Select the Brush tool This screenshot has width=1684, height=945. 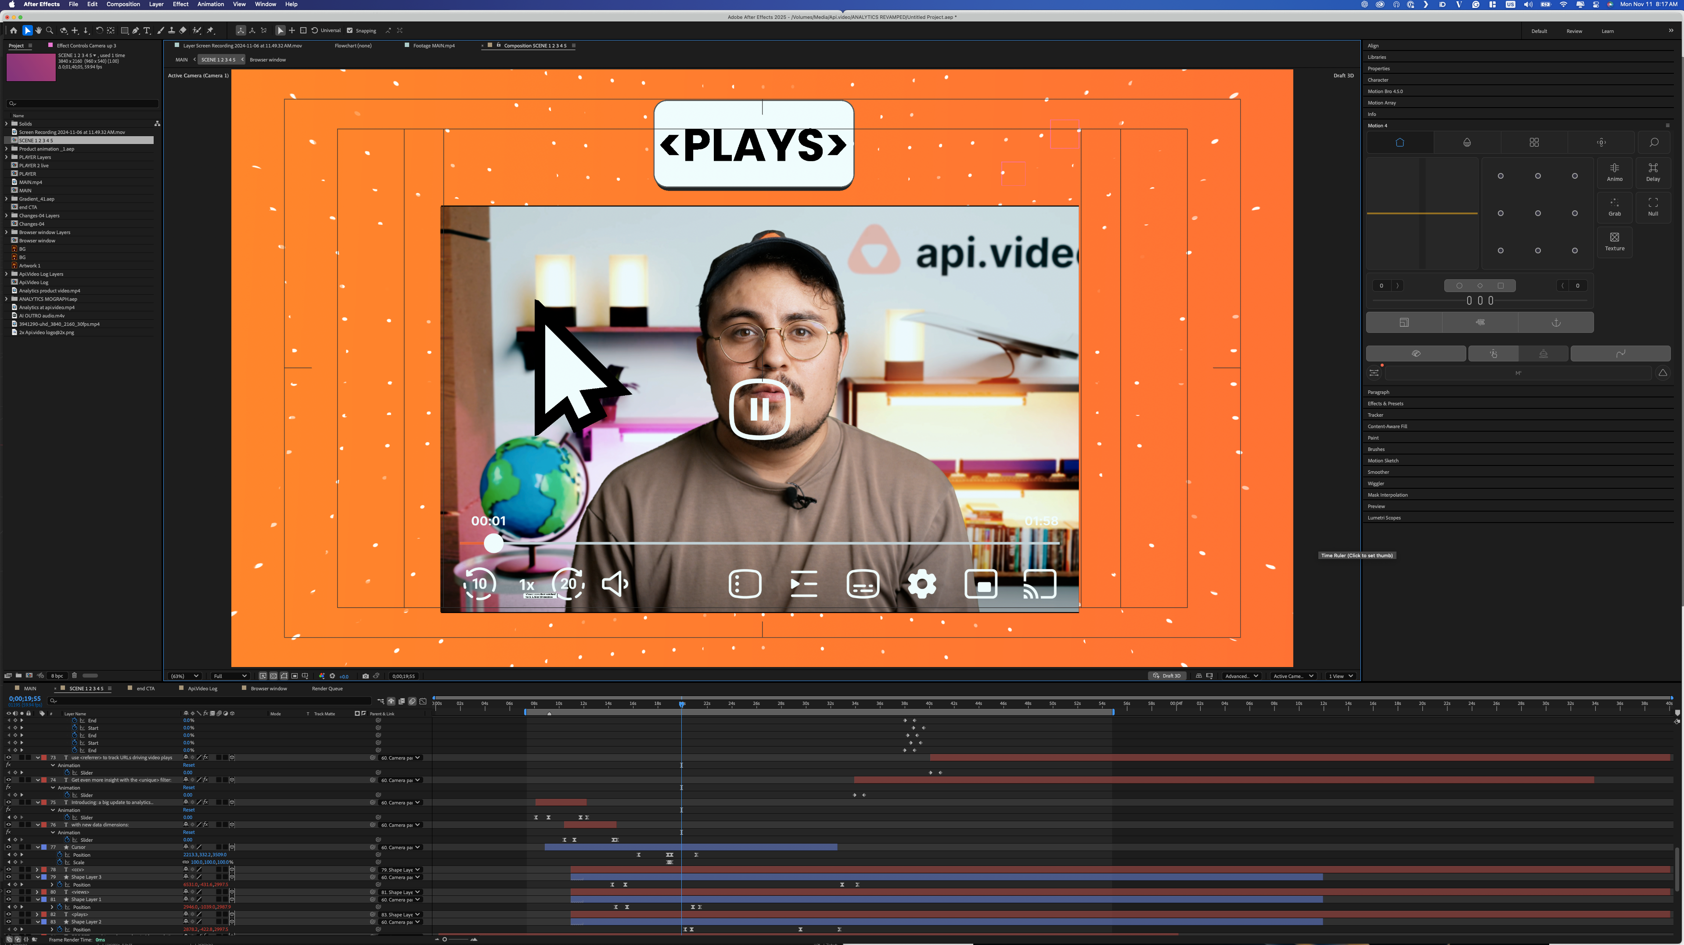[x=160, y=30]
